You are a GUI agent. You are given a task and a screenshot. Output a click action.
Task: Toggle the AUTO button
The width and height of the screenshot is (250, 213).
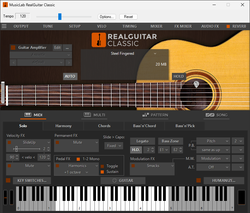[x=70, y=76]
